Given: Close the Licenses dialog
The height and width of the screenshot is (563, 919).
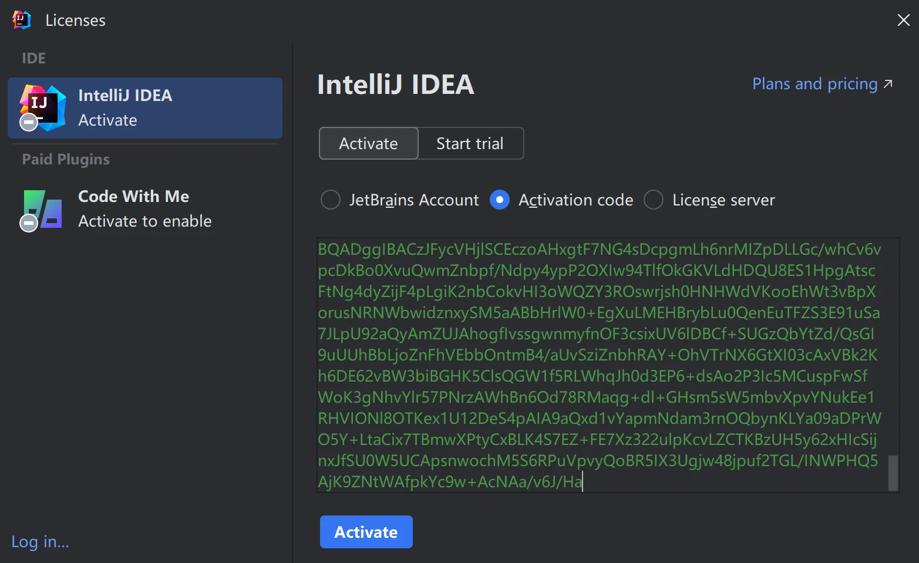Looking at the screenshot, I should tap(903, 20).
